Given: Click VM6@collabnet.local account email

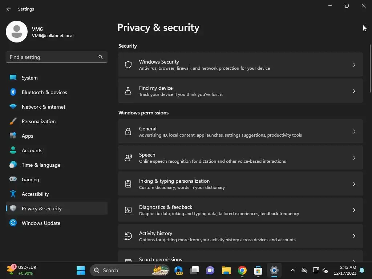Looking at the screenshot, I should point(53,36).
